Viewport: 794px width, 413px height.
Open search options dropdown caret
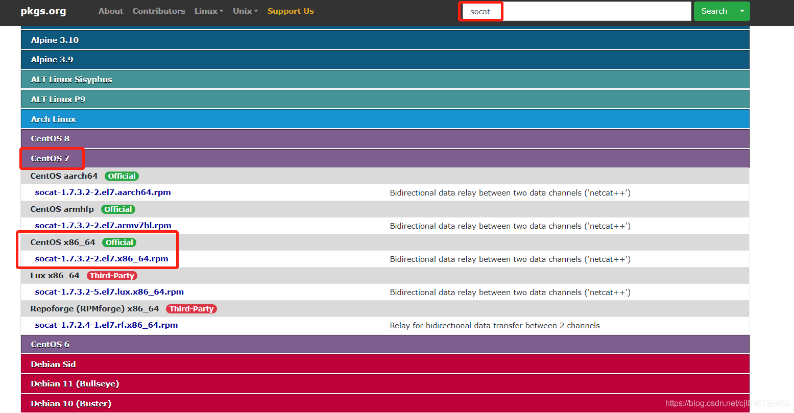point(742,11)
